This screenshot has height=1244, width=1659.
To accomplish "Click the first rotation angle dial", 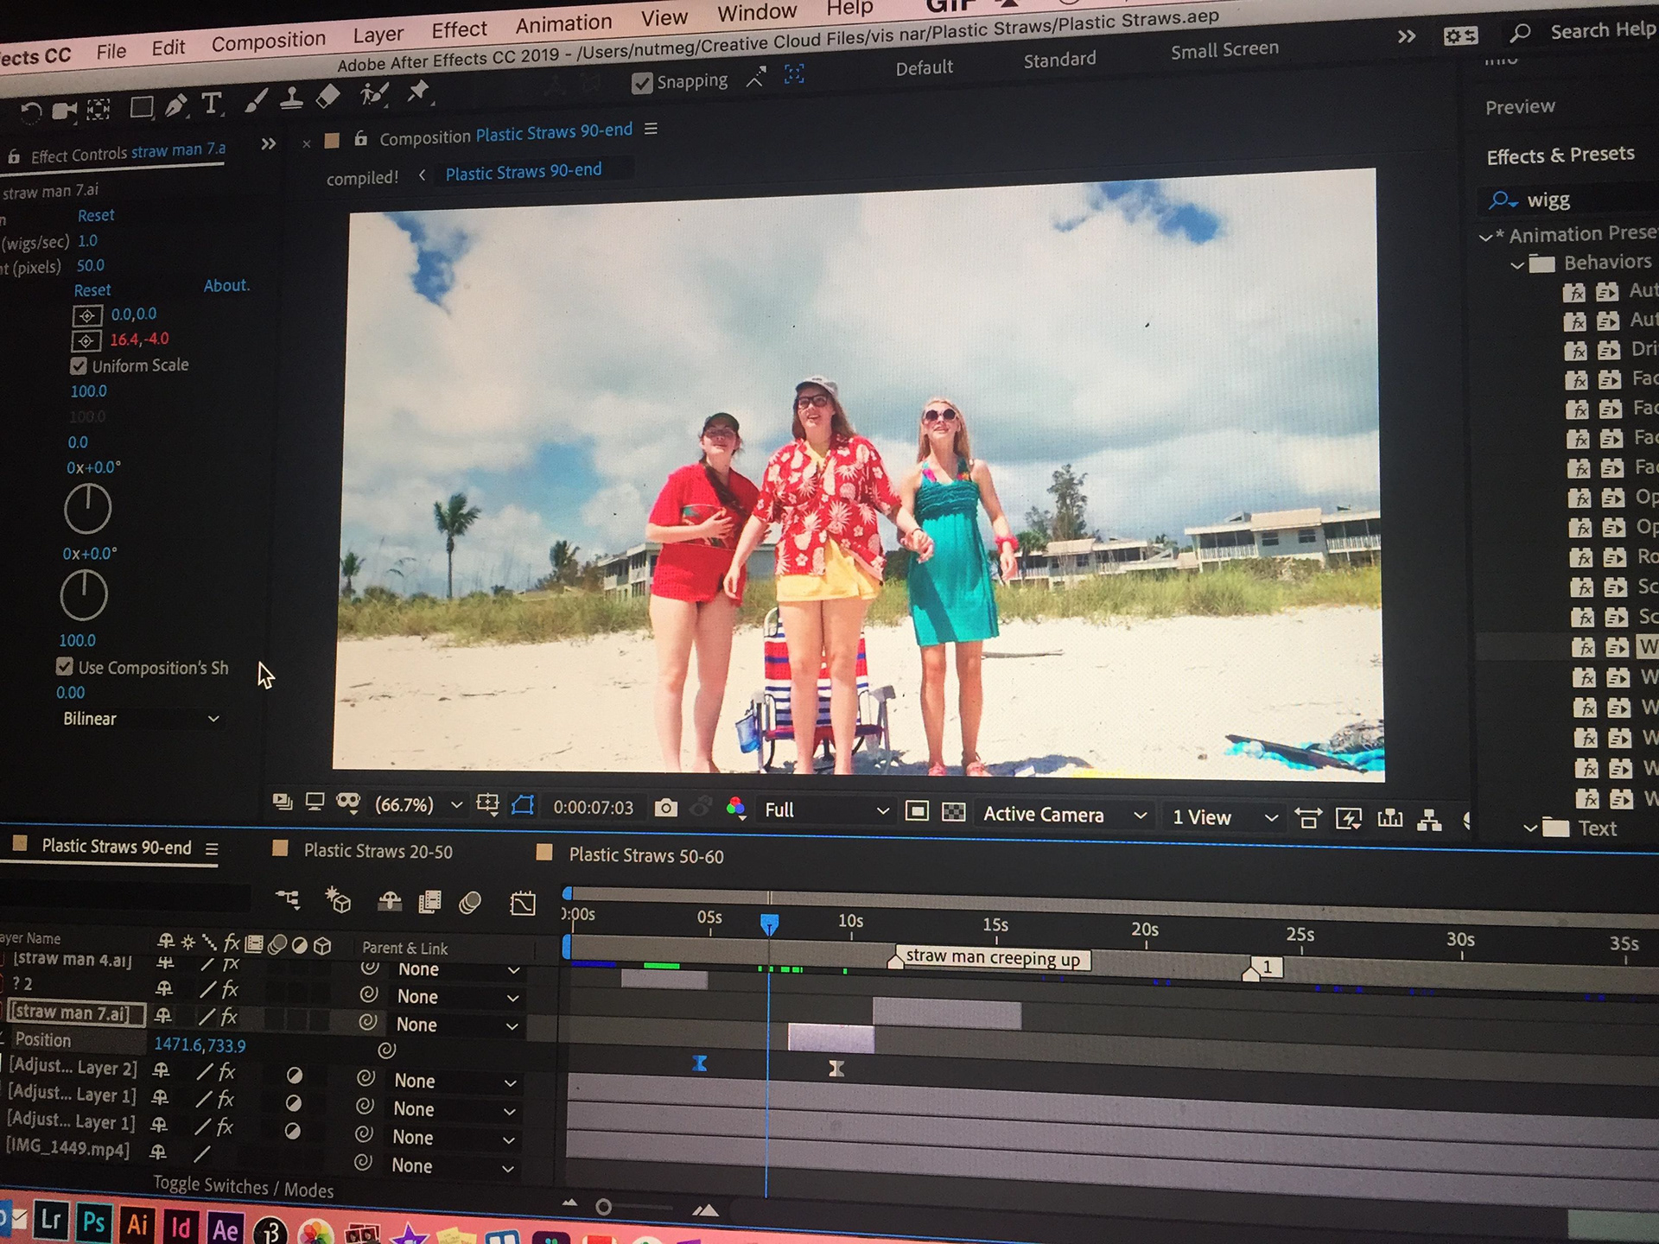I will pos(87,509).
